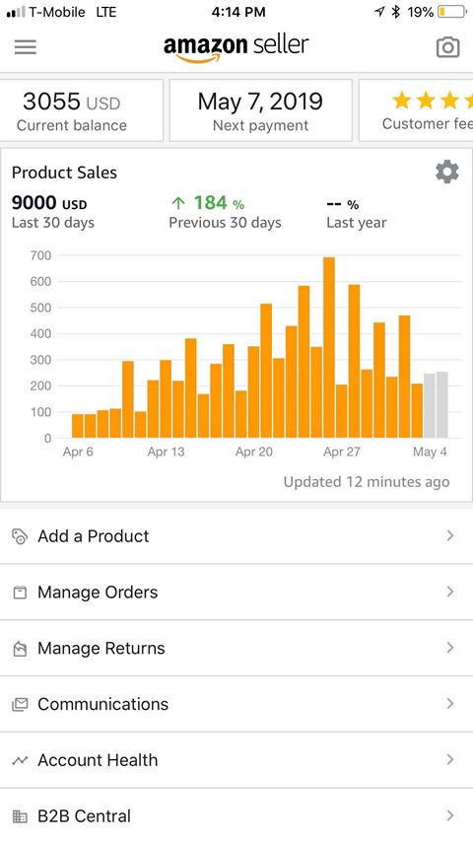Select the last grey chart bar

click(441, 405)
